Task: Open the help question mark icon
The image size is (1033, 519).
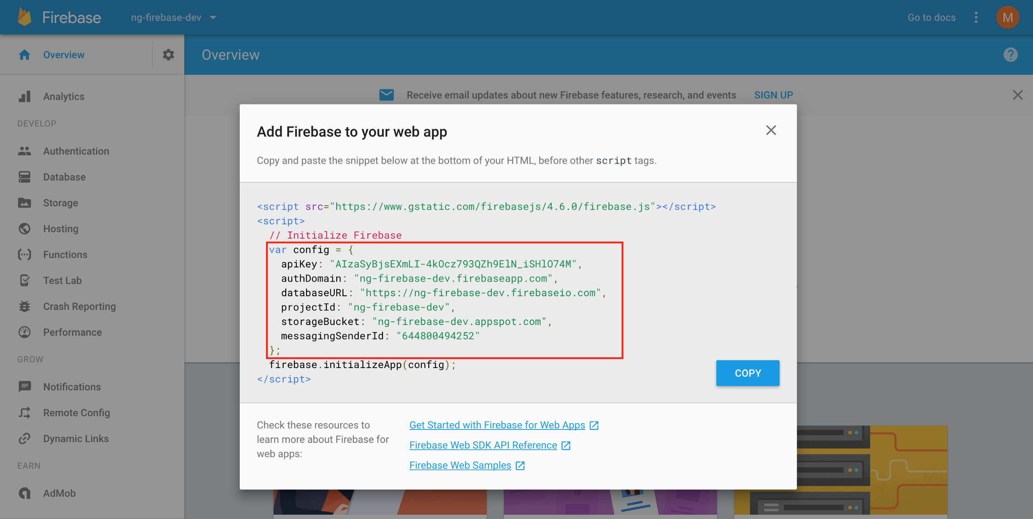Action: tap(1010, 55)
